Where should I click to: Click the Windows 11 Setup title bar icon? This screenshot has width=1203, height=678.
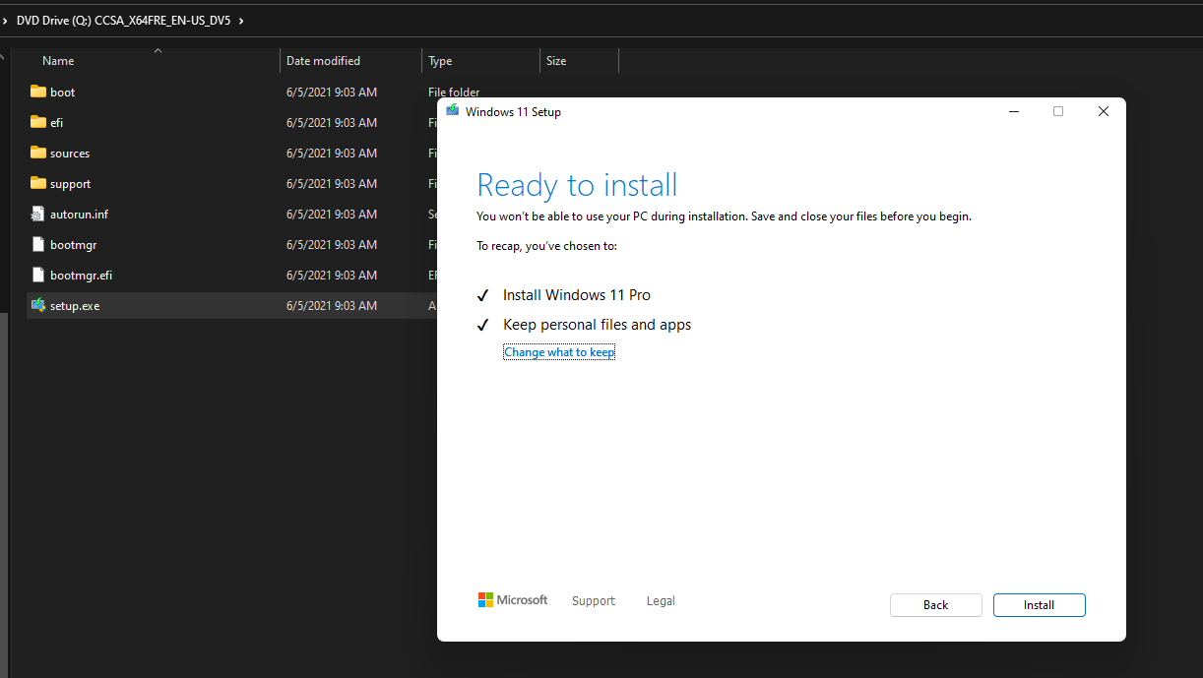tap(453, 111)
